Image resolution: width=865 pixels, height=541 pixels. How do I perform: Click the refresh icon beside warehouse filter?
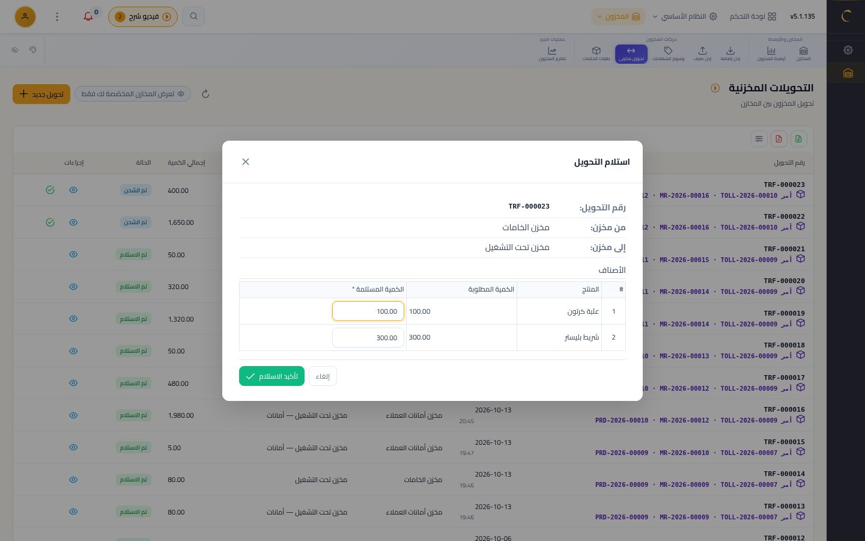[x=205, y=94]
